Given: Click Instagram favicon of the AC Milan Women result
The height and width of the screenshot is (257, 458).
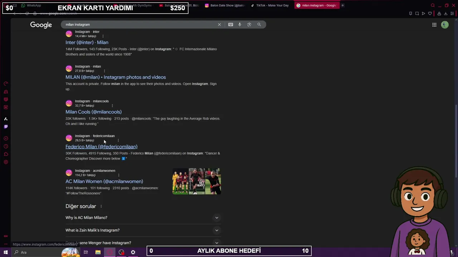Looking at the screenshot, I should 69,173.
